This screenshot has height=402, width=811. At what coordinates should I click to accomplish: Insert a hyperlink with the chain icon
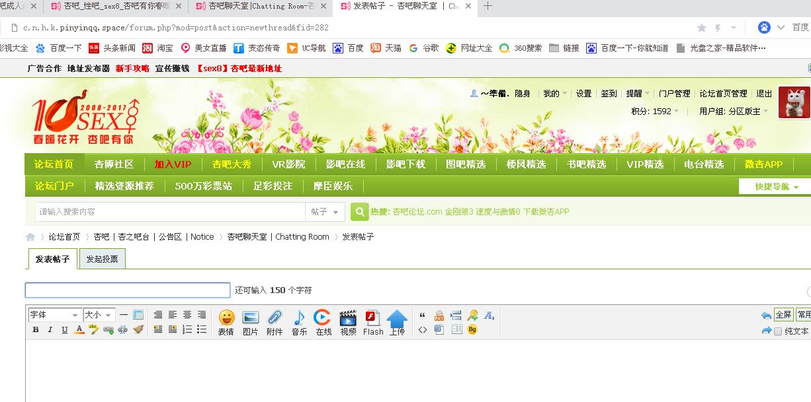click(108, 329)
